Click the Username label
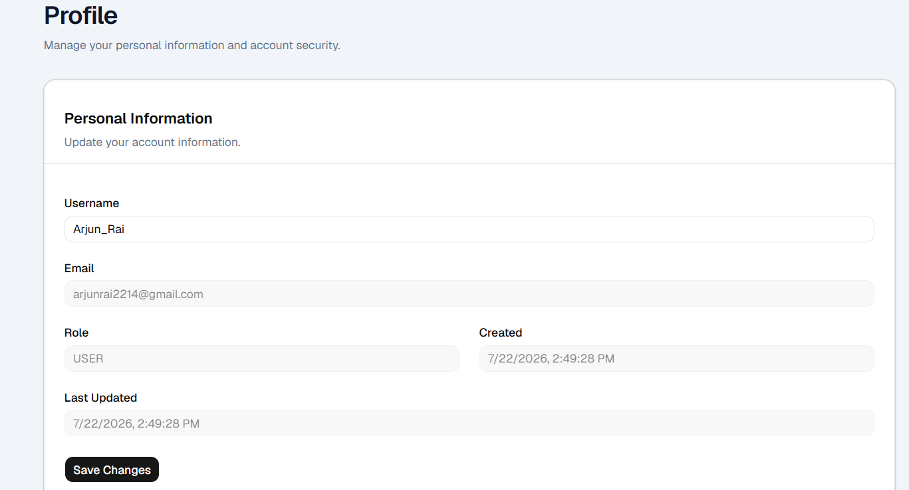This screenshot has height=490, width=909. coord(92,203)
